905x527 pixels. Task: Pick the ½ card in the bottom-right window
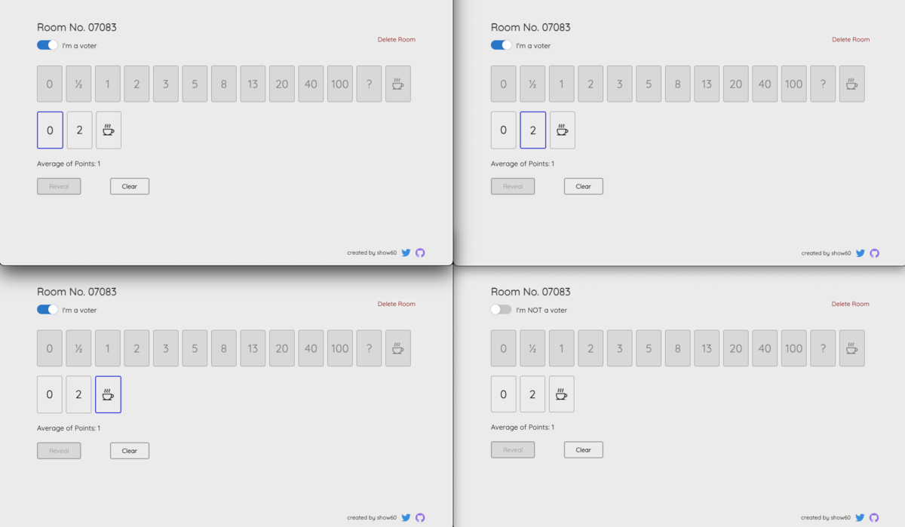(532, 348)
